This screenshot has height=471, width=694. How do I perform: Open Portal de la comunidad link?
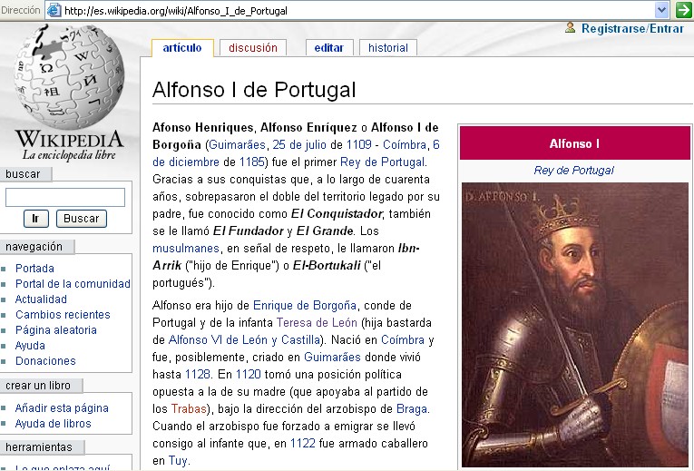[x=73, y=284]
